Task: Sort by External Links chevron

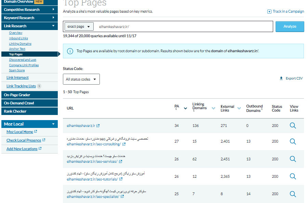Action: 238,108
